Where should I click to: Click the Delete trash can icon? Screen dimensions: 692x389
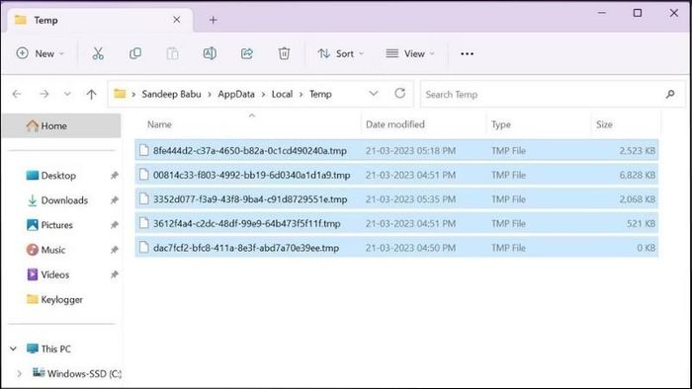click(284, 53)
